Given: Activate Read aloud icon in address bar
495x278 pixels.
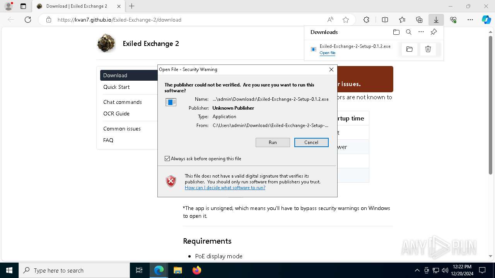Looking at the screenshot, I should [330, 20].
